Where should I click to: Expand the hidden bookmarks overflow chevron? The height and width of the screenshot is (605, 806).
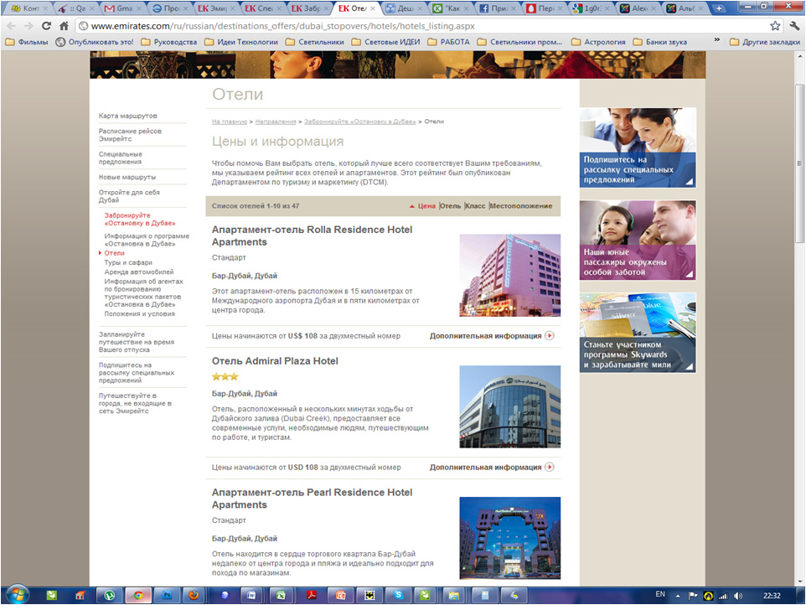(x=716, y=40)
